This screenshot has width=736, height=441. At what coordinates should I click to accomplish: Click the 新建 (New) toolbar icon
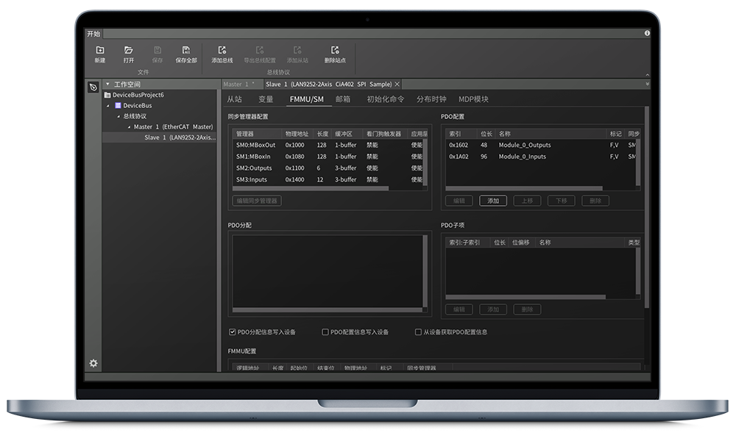click(99, 51)
